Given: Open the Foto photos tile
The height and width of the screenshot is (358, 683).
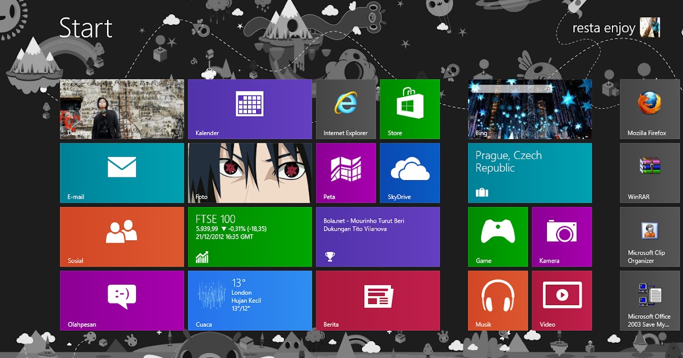Looking at the screenshot, I should click(x=250, y=173).
